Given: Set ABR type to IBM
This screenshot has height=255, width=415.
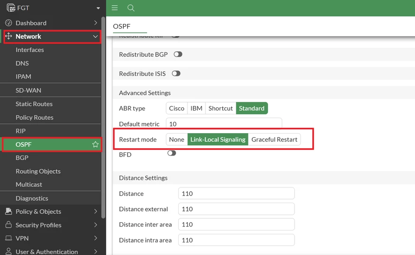Looking at the screenshot, I should [x=196, y=108].
